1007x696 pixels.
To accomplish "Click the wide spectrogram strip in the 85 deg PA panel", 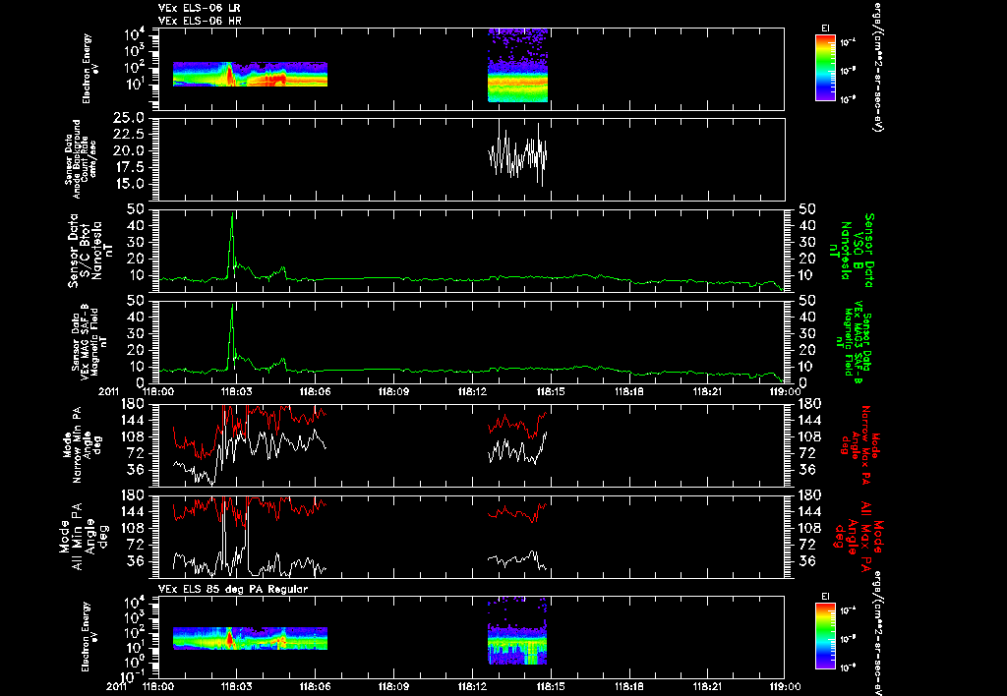I will tap(250, 638).
